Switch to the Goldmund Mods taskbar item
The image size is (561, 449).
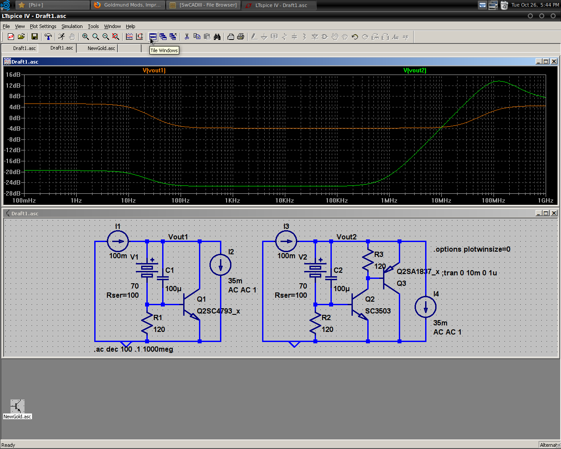(128, 5)
